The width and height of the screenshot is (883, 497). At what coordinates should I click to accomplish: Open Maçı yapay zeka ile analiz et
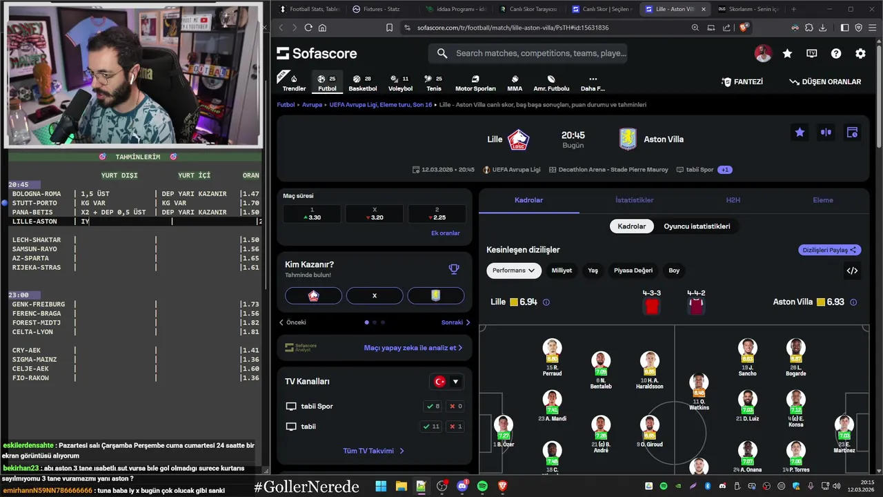(x=413, y=348)
